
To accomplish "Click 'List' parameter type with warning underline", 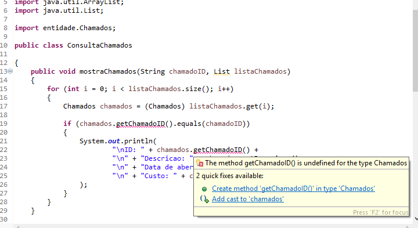I will [x=222, y=71].
